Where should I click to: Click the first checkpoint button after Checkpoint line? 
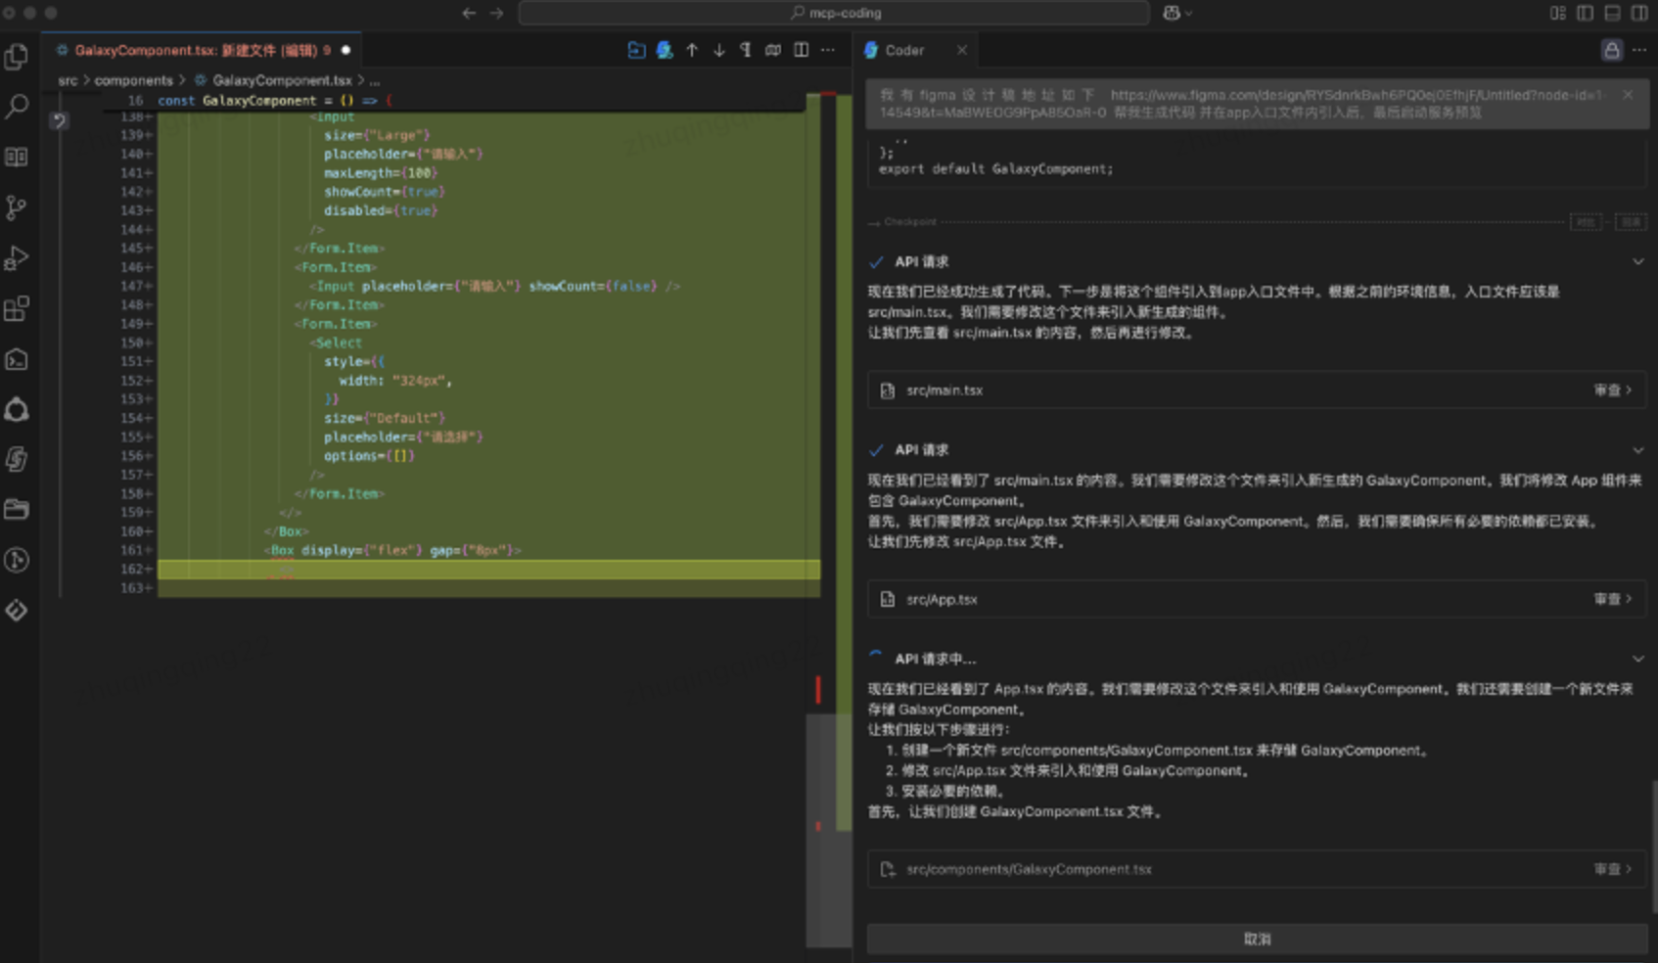1586,222
